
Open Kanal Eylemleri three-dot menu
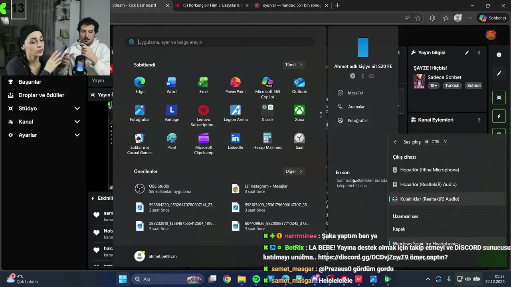point(479,120)
